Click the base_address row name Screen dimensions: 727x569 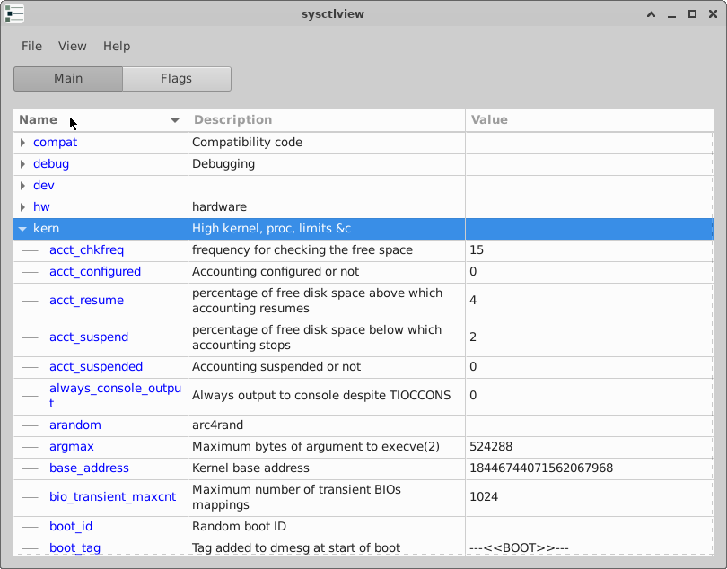pyautogui.click(x=89, y=468)
